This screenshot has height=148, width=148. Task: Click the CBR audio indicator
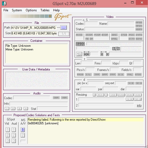pos(56,98)
